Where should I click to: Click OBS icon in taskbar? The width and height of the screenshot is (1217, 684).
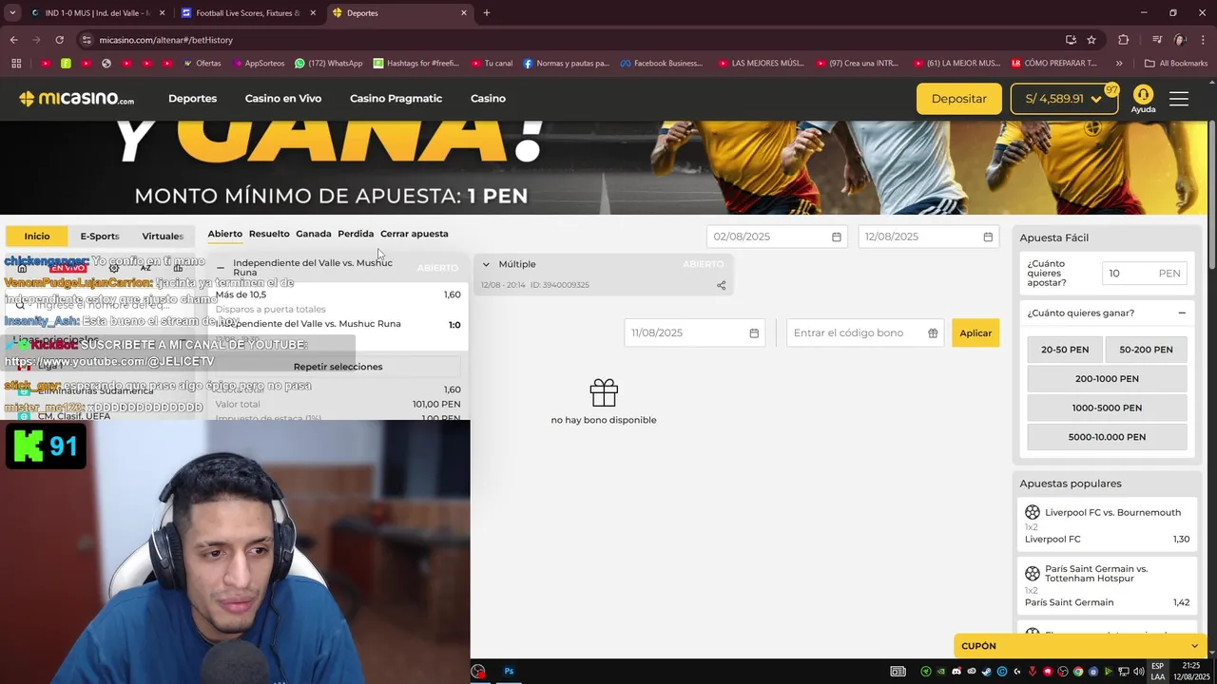[478, 671]
